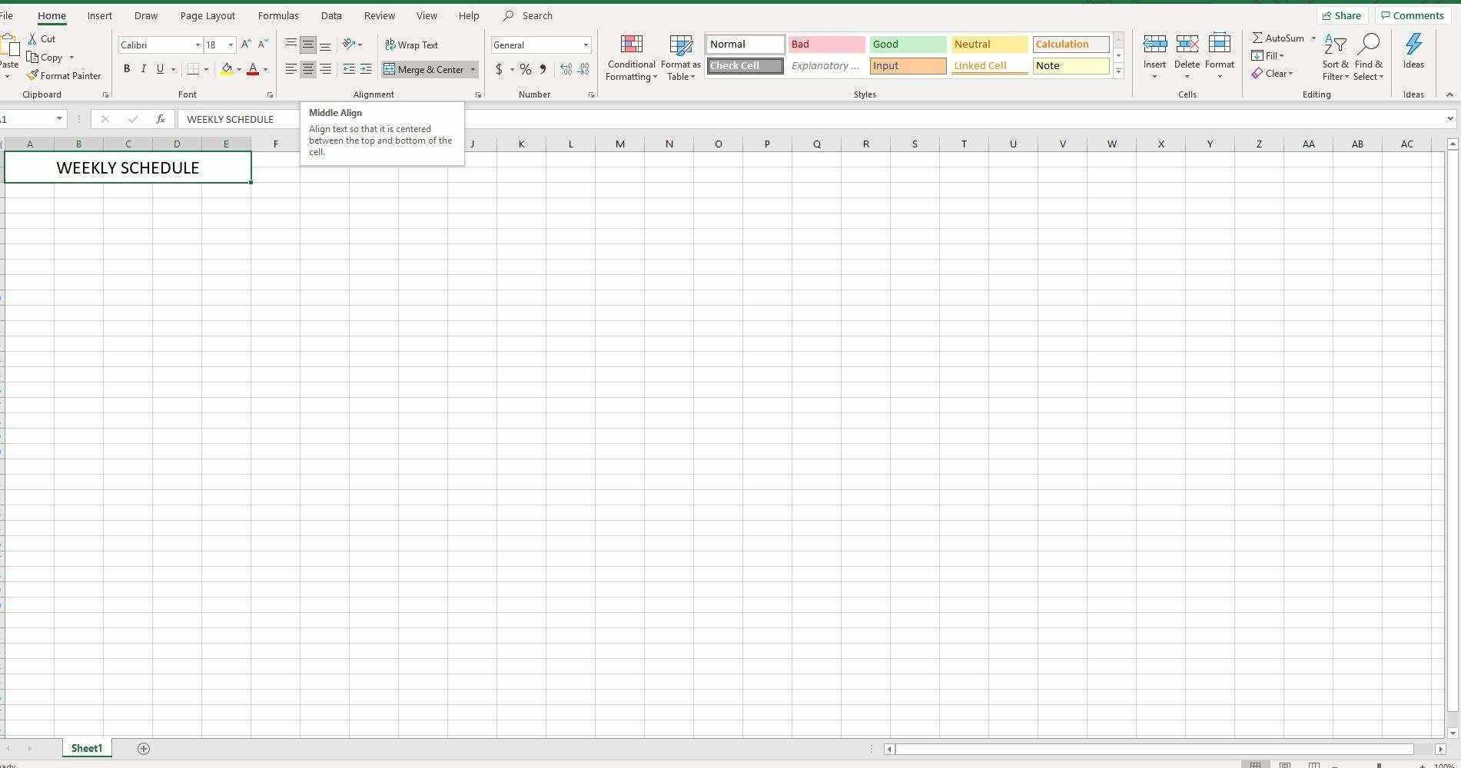Click the Share button
The width and height of the screenshot is (1461, 768).
pos(1342,15)
